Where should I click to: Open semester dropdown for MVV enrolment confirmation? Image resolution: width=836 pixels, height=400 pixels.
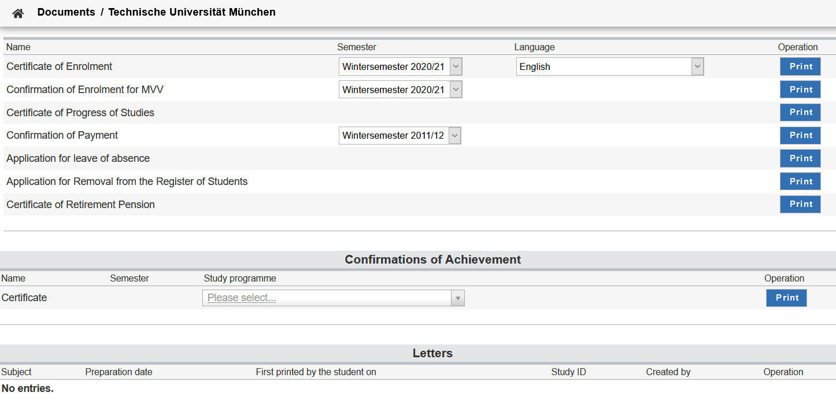pos(400,90)
